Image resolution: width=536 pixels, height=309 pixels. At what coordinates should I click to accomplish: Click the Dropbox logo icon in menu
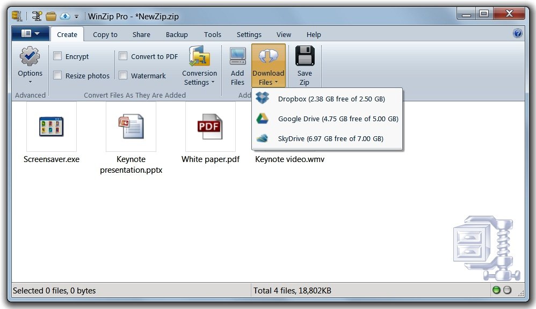tap(263, 98)
